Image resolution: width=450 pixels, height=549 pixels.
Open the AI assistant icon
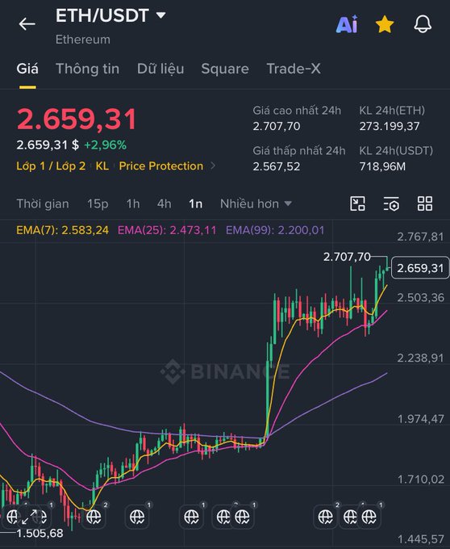(347, 24)
